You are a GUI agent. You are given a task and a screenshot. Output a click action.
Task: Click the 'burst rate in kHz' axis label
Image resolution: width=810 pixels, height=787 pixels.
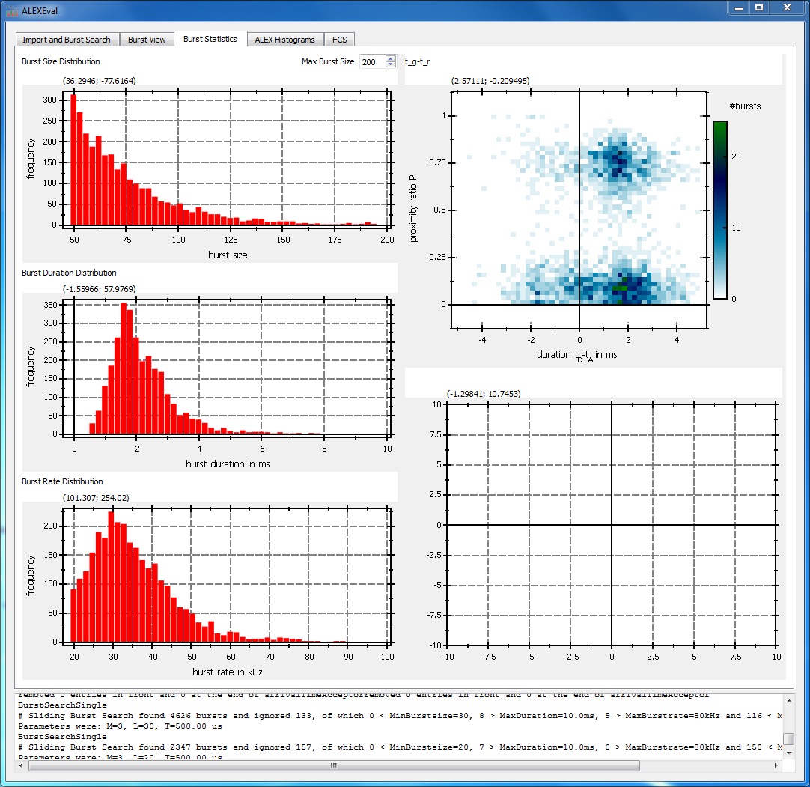click(228, 672)
